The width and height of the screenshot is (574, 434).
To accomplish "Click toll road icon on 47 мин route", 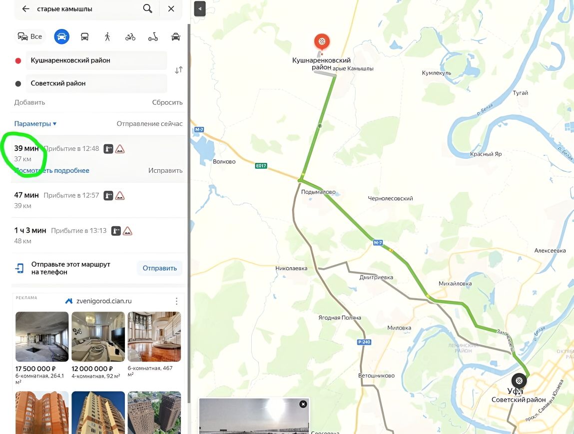I will [108, 196].
